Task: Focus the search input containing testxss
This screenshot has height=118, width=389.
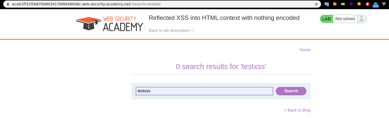Action: pos(204,91)
